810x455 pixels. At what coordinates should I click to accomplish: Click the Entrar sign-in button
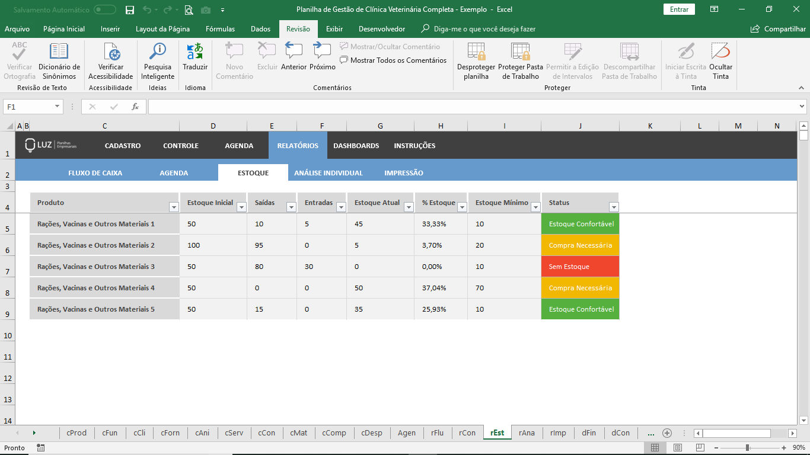pyautogui.click(x=679, y=9)
